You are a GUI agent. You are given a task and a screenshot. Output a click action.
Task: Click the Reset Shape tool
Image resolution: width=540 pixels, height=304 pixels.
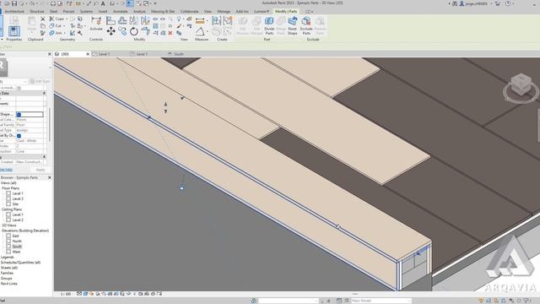coord(293,25)
